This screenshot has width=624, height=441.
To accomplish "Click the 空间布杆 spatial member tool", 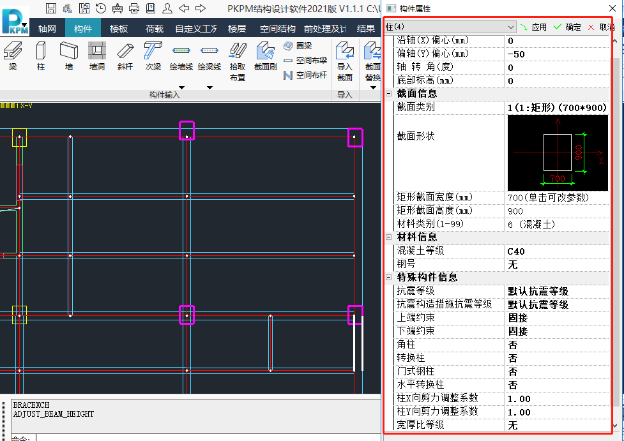I will click(x=305, y=75).
